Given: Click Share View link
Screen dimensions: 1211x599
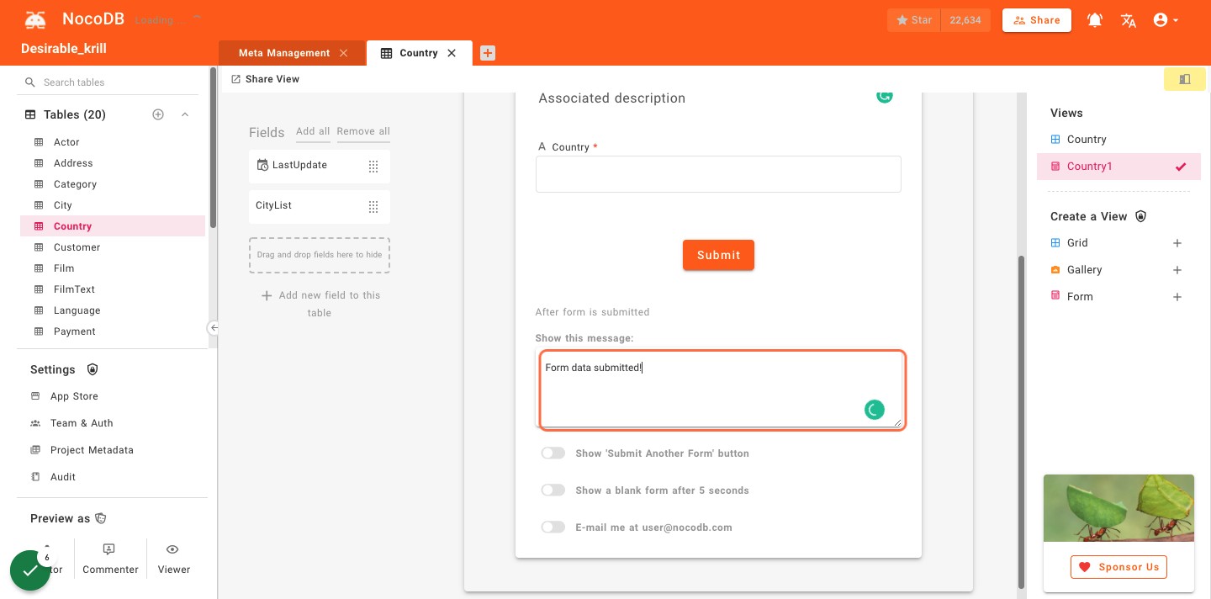Looking at the screenshot, I should pos(266,79).
